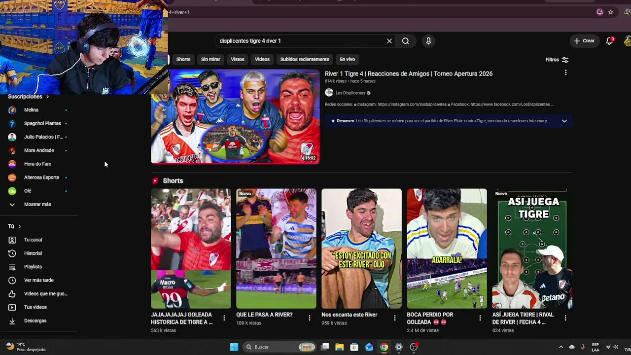Screen dimensions: 631x355
Task: Open the Melina subscription channel
Action: (x=31, y=110)
